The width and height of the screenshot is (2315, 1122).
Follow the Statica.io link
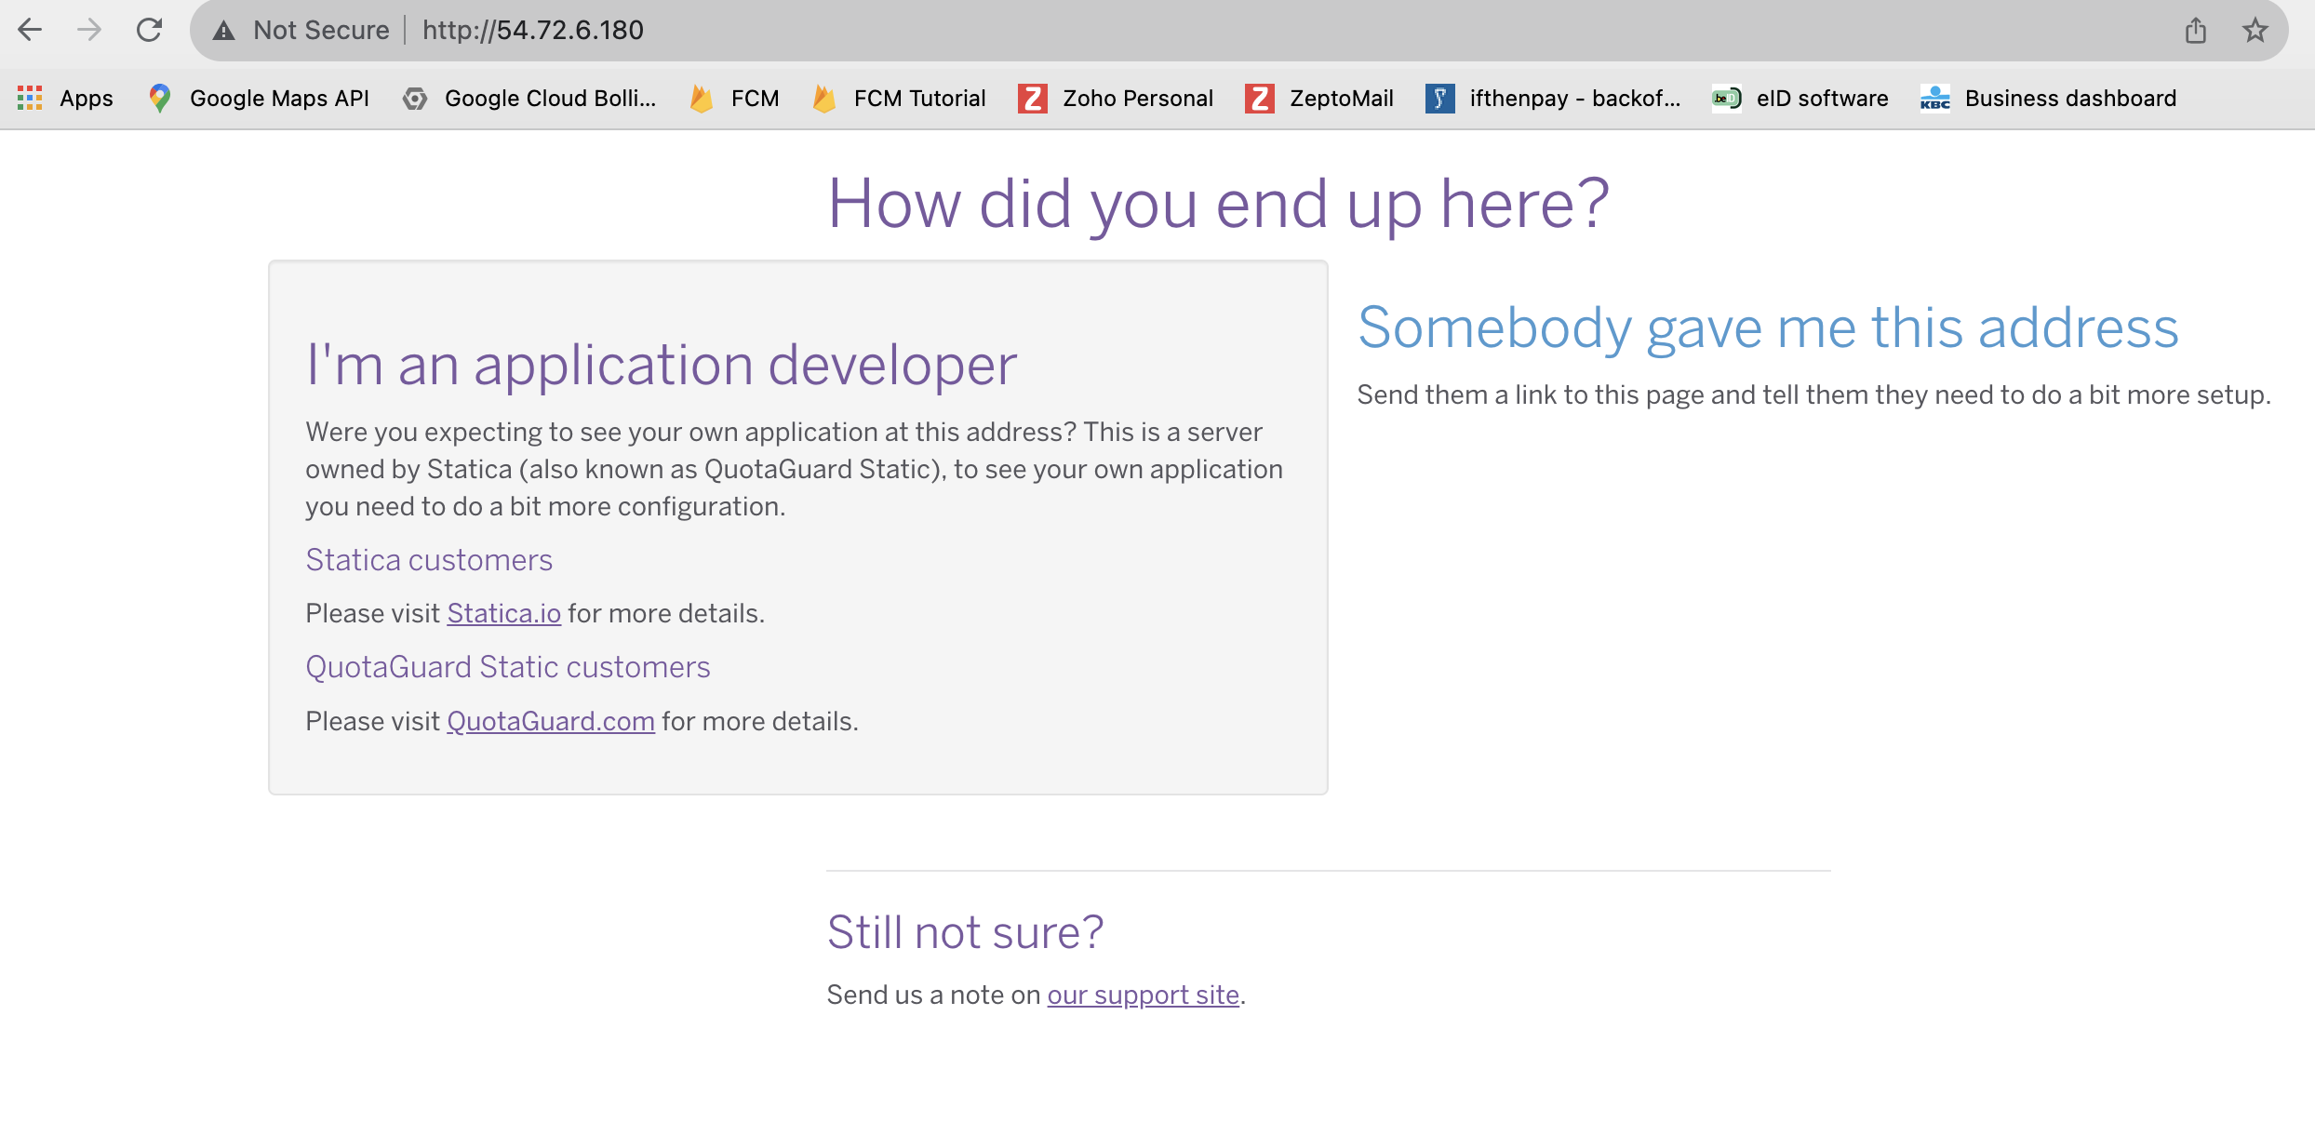[503, 613]
